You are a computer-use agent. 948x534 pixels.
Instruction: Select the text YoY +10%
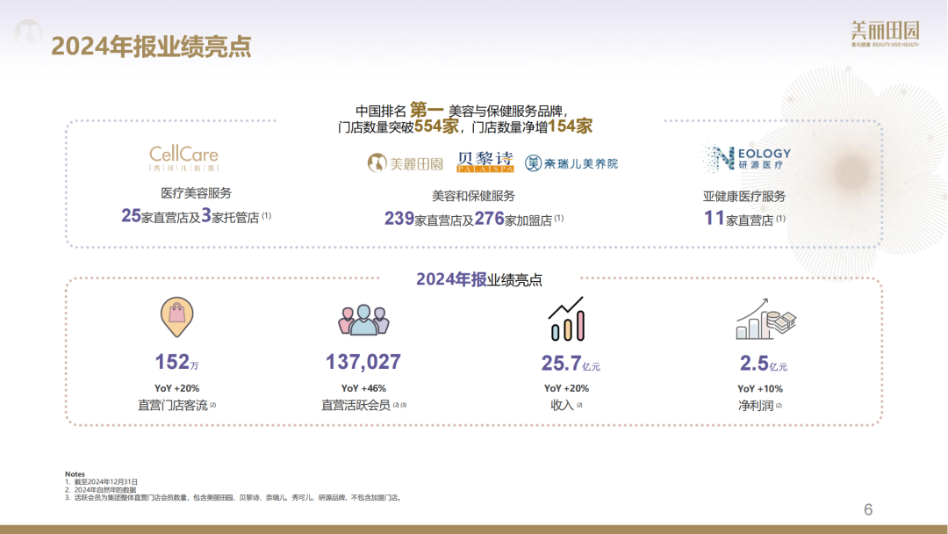point(760,389)
